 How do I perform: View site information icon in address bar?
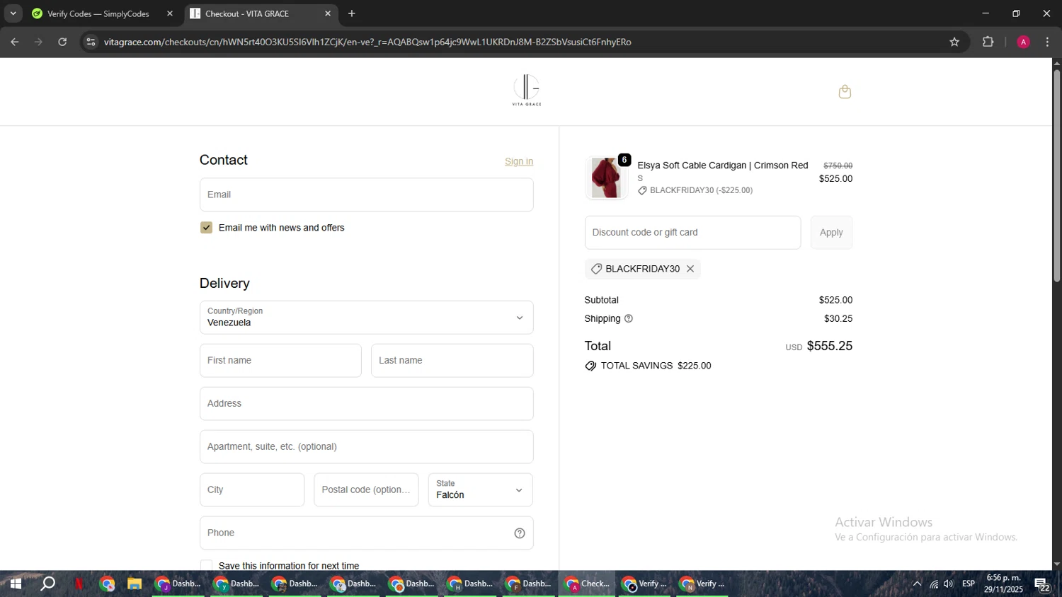pos(91,42)
